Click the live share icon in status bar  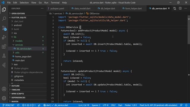tap(39, 105)
